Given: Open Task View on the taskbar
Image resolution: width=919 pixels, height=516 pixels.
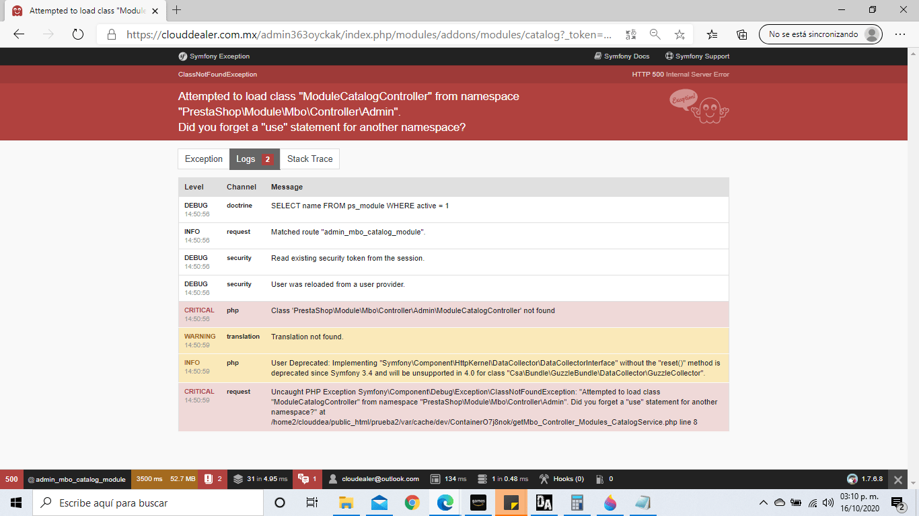Looking at the screenshot, I should pyautogui.click(x=312, y=503).
